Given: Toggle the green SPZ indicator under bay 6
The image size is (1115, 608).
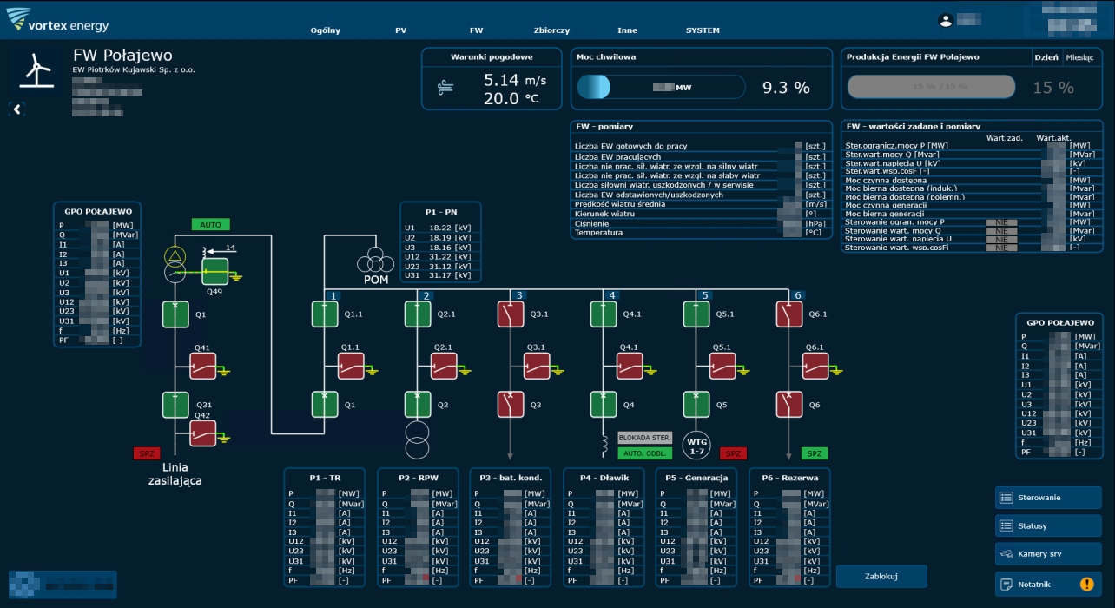Looking at the screenshot, I should pos(815,453).
